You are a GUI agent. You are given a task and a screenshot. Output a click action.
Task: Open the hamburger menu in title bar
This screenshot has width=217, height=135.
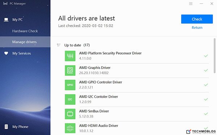pyautogui.click(x=191, y=4)
